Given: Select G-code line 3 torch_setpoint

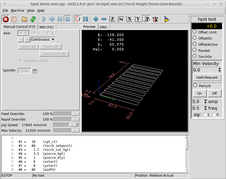Looking at the screenshot, I should point(93,146).
